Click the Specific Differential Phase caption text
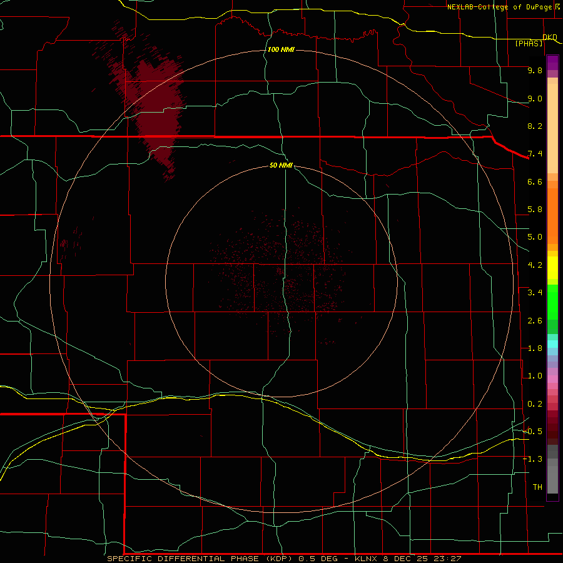Image resolution: width=563 pixels, height=563 pixels. click(284, 559)
